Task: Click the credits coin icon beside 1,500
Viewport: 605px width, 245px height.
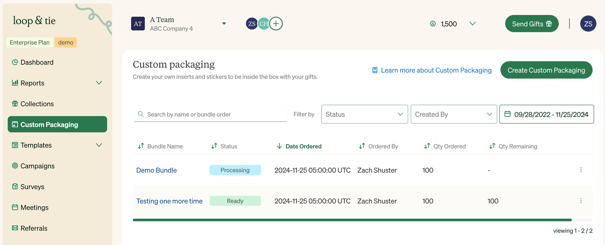Action: coord(433,24)
